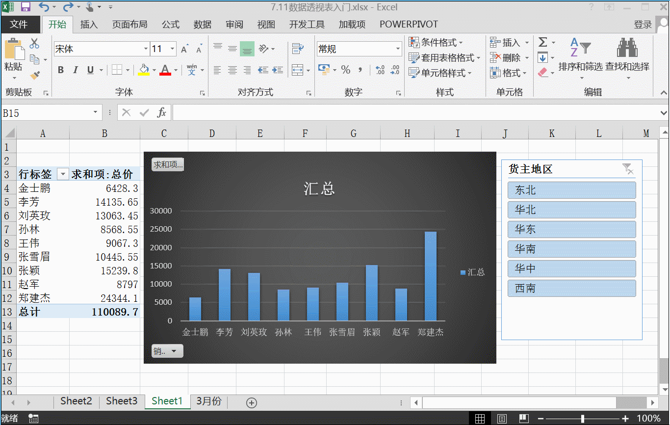Viewport: 670px width, 425px height.
Task: Toggle bold formatting in the font group
Action: tap(60, 70)
